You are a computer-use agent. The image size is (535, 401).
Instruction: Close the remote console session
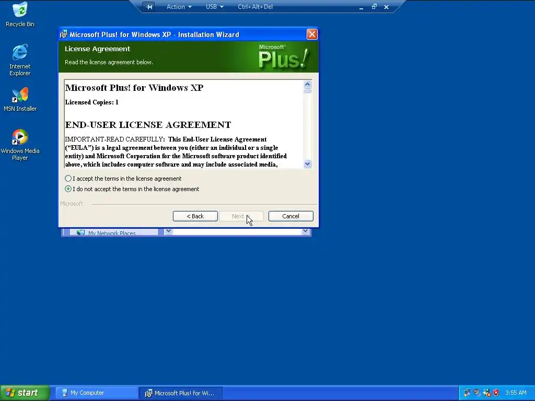pyautogui.click(x=386, y=7)
